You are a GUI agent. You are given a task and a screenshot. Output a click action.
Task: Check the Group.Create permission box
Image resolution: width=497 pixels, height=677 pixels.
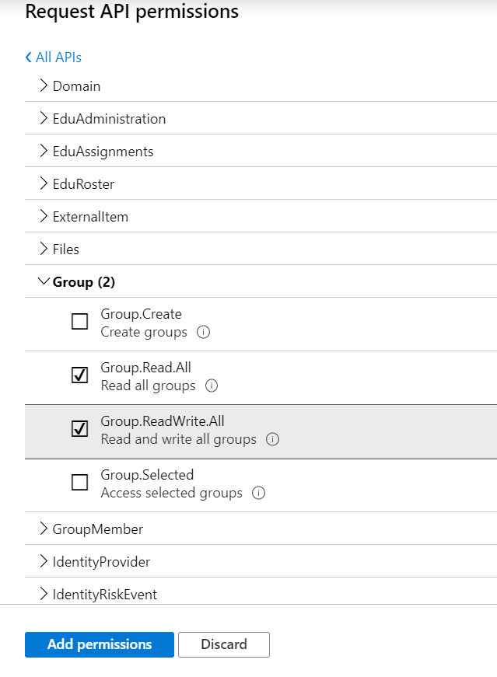click(79, 321)
